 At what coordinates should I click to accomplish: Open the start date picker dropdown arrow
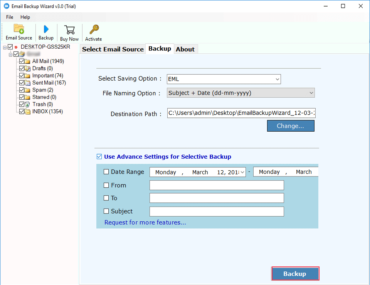coord(242,172)
